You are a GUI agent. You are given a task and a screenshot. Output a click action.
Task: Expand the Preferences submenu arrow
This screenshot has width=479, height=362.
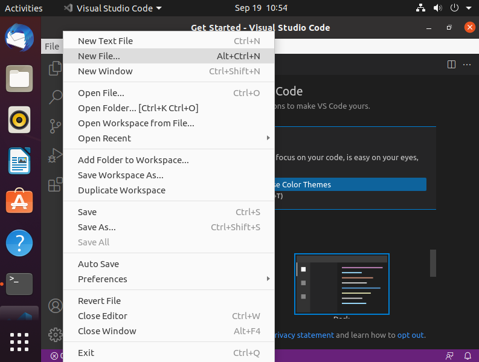pos(268,279)
